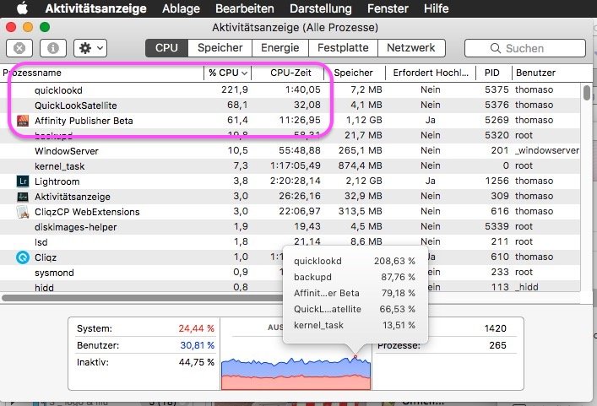The width and height of the screenshot is (597, 406).
Task: Select the Cliqz process name
Action: [x=46, y=258]
